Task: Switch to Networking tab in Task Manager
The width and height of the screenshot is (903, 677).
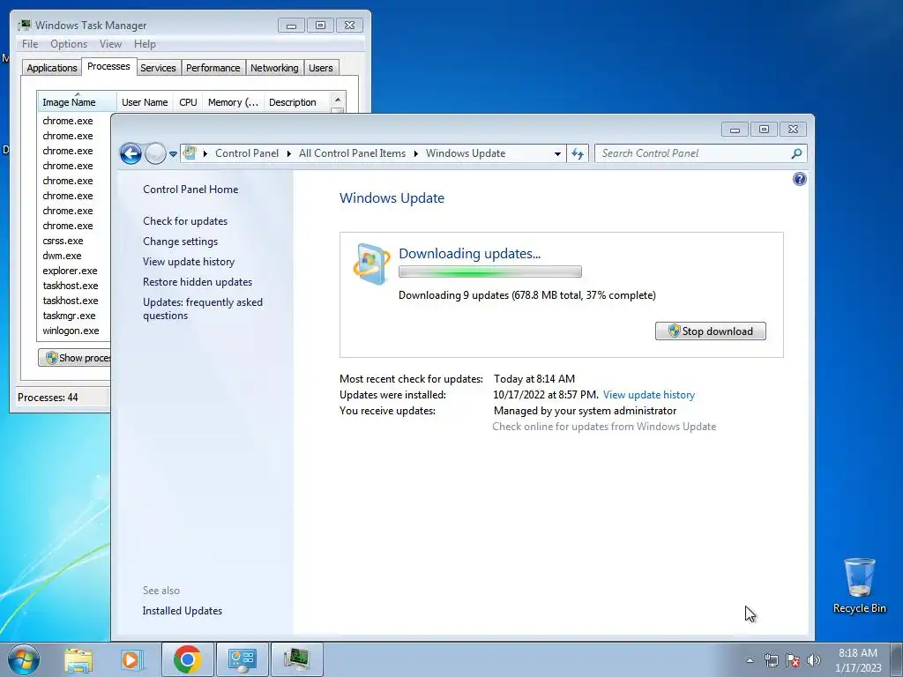Action: pos(274,68)
